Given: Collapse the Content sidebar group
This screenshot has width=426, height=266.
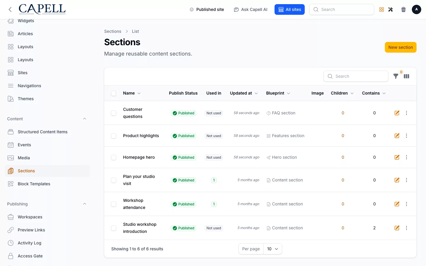Looking at the screenshot, I should pyautogui.click(x=85, y=119).
